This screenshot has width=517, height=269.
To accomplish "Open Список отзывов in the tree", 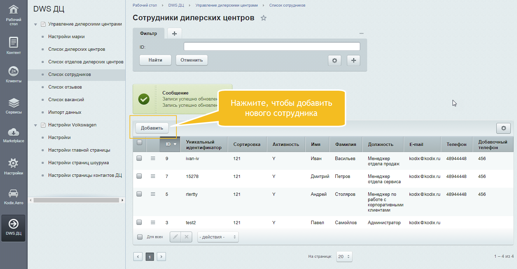I will tap(65, 87).
